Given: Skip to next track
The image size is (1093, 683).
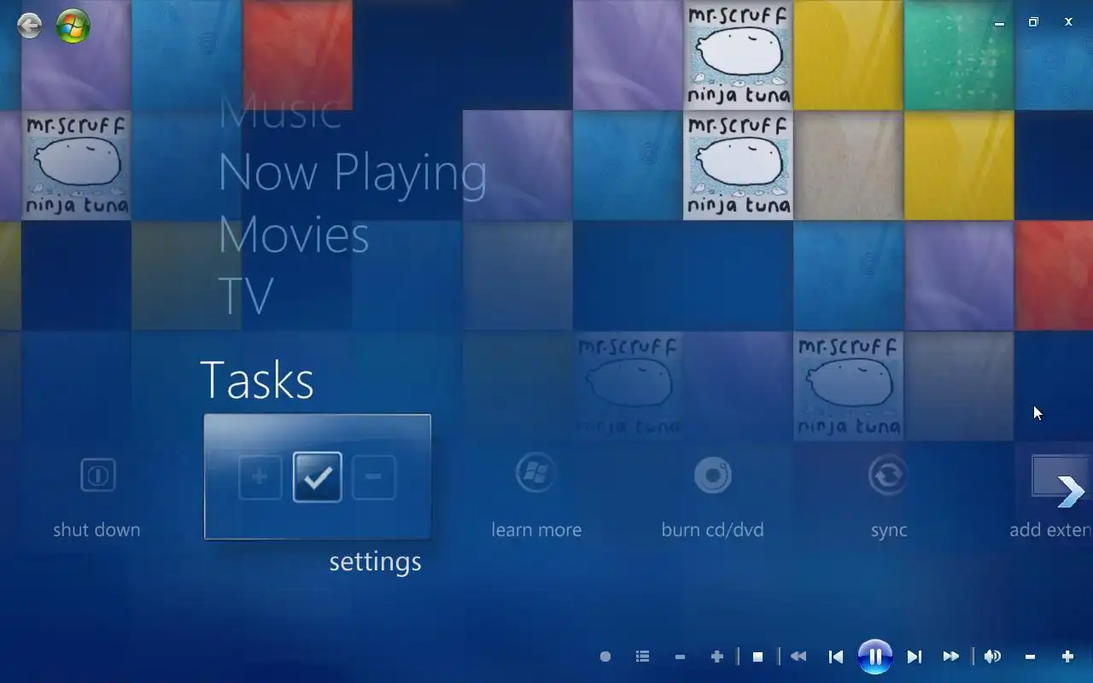Looking at the screenshot, I should click(915, 657).
